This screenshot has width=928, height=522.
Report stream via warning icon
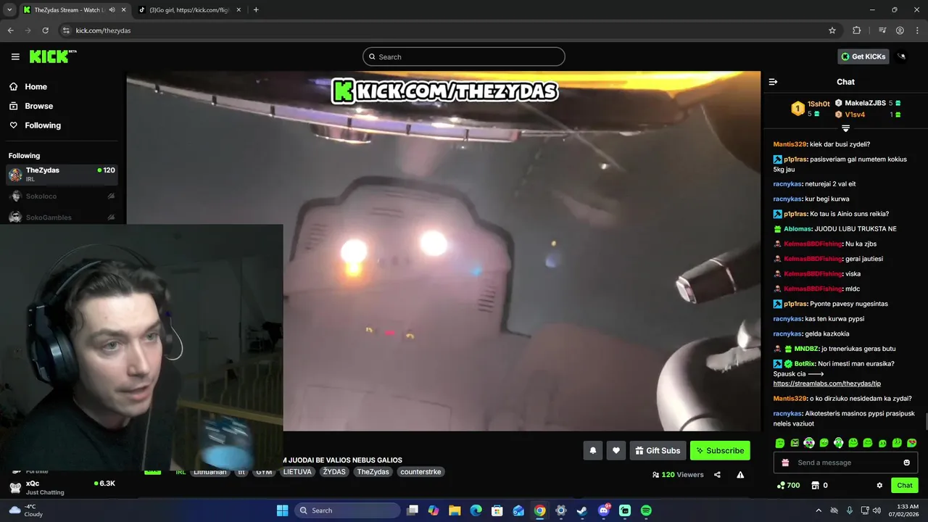point(740,475)
